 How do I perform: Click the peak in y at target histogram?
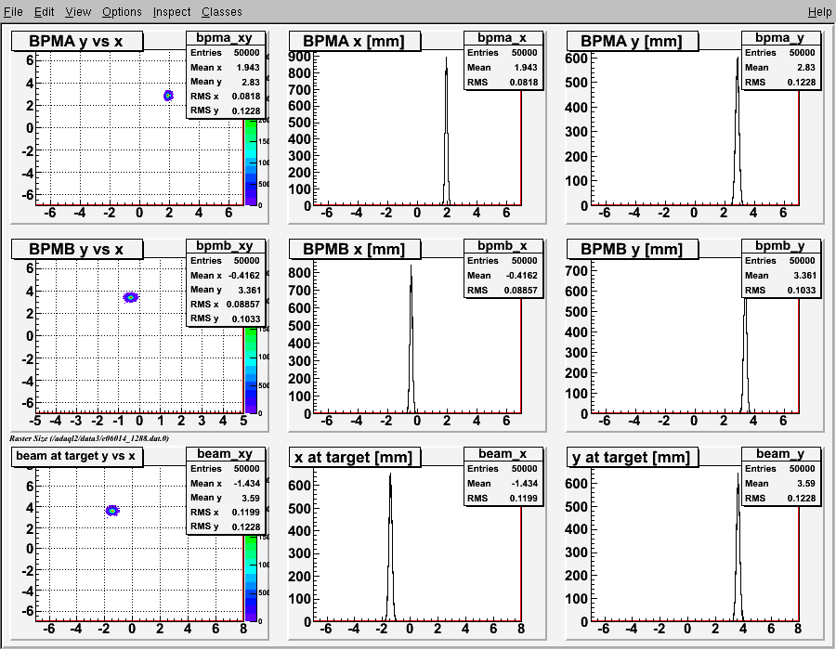(738, 546)
